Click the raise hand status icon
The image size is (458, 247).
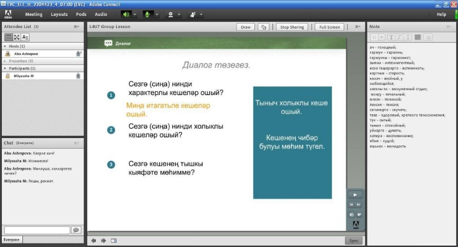pyautogui.click(x=192, y=15)
